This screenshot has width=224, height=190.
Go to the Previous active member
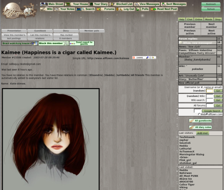(x=190, y=32)
